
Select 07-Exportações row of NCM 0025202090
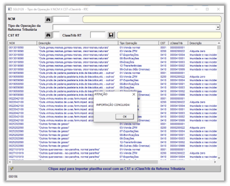112,131
